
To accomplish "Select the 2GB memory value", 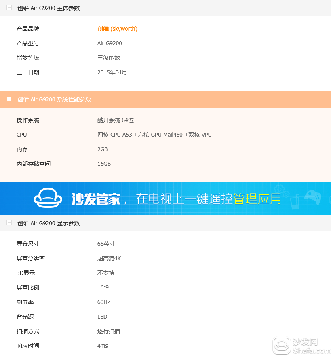I will click(102, 149).
